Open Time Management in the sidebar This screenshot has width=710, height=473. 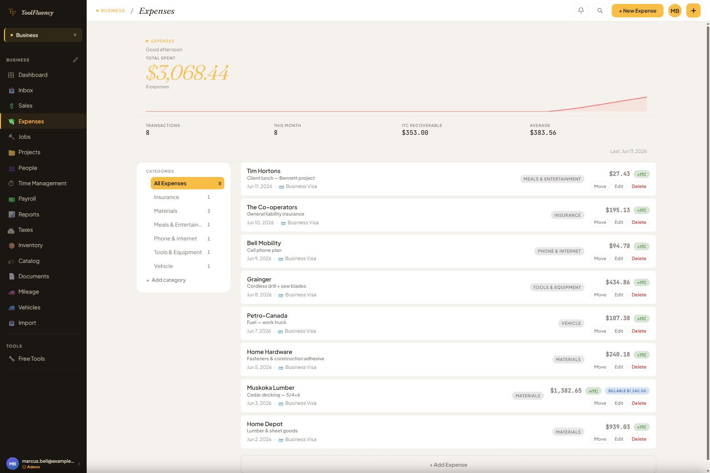point(43,183)
